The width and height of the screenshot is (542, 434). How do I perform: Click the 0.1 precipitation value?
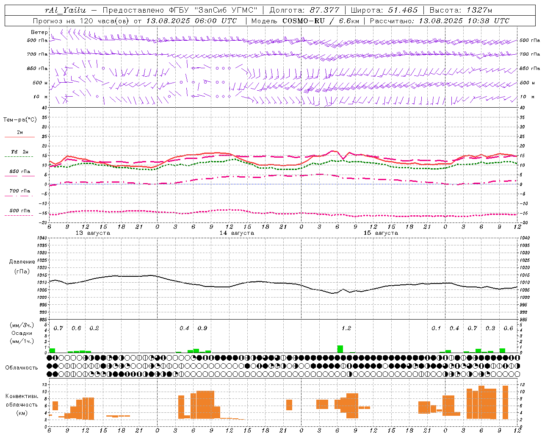point(436,328)
